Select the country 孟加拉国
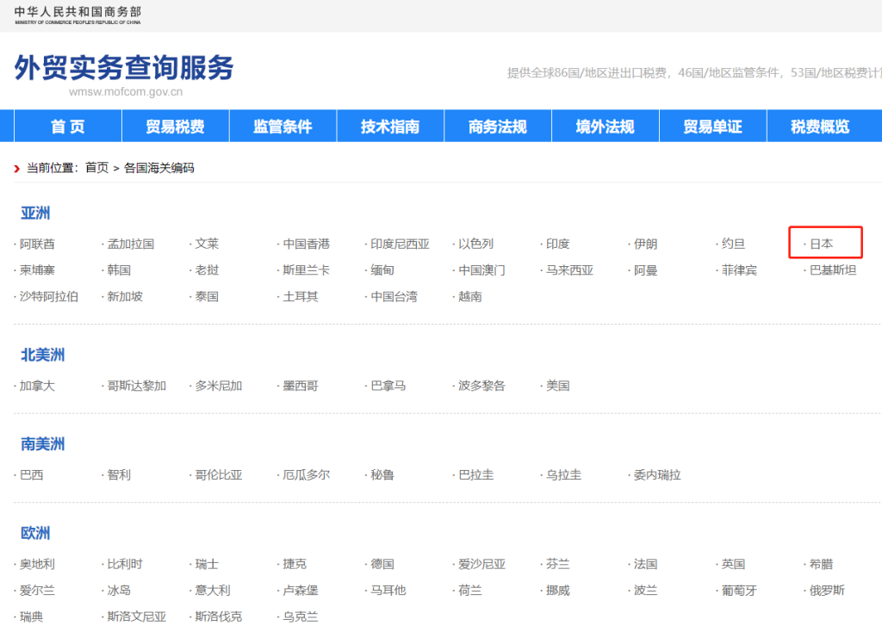882x644 pixels. [x=131, y=244]
